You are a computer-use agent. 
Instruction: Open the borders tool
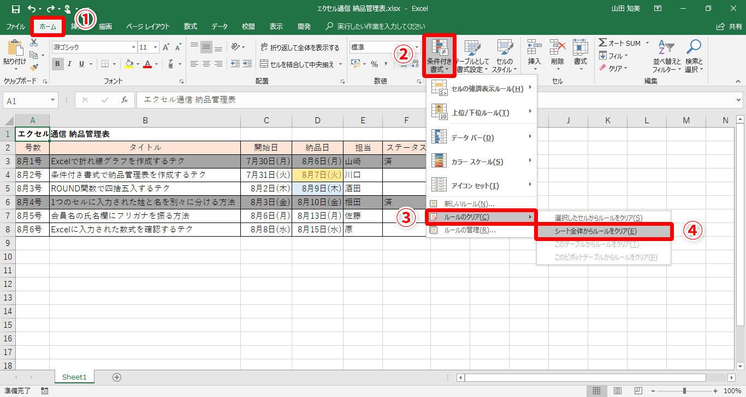pos(105,64)
